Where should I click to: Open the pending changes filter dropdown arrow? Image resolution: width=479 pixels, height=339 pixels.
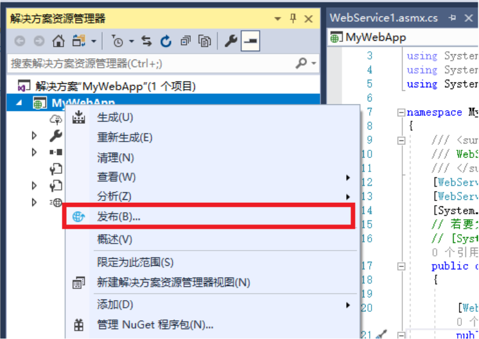(132, 41)
